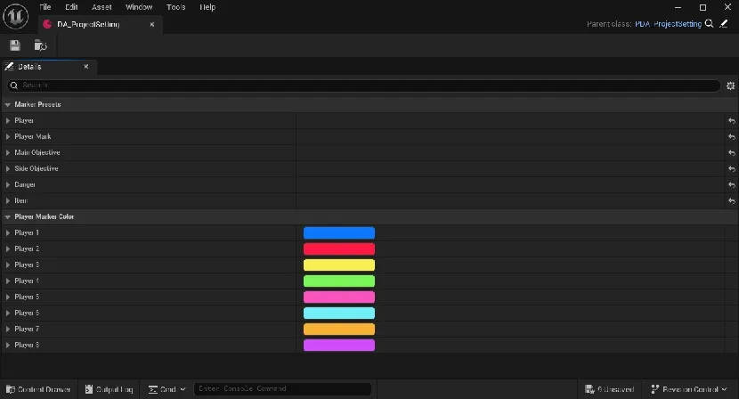This screenshot has width=739, height=399.
Task: Expand the Player Mark preset row
Action: click(x=7, y=137)
